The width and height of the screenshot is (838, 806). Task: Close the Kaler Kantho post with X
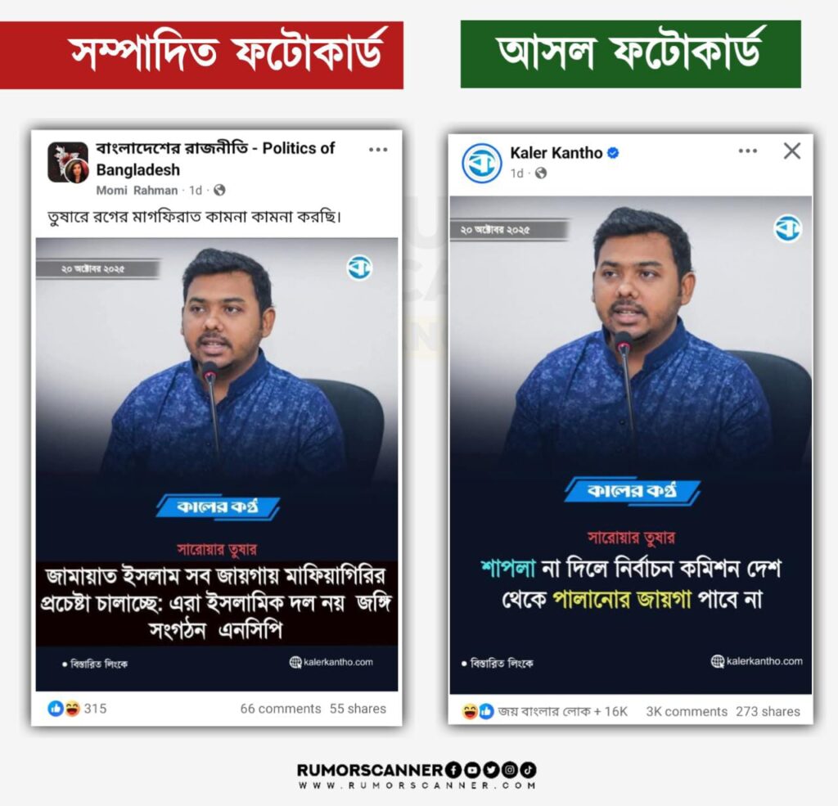pyautogui.click(x=792, y=151)
